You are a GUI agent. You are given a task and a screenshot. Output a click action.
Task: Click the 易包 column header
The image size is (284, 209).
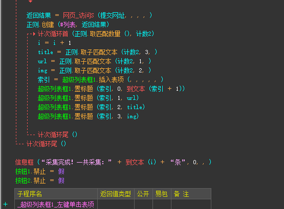point(162,194)
